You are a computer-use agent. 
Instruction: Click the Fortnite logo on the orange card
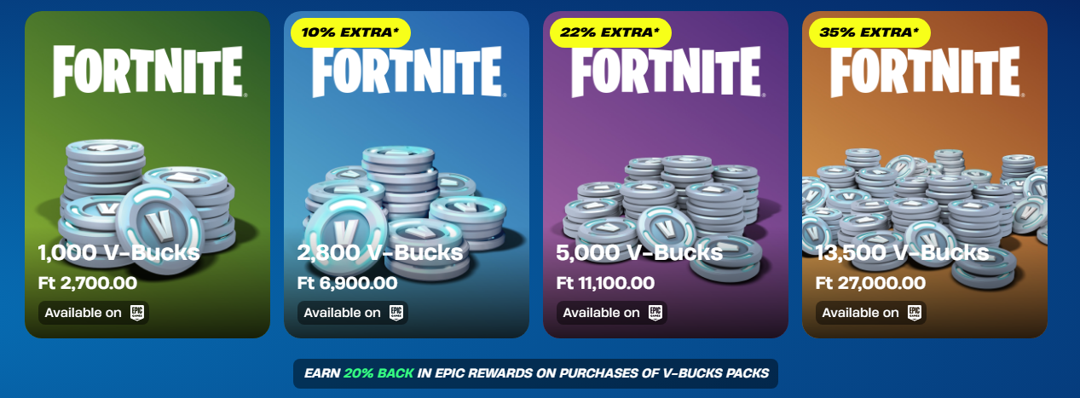tap(927, 72)
